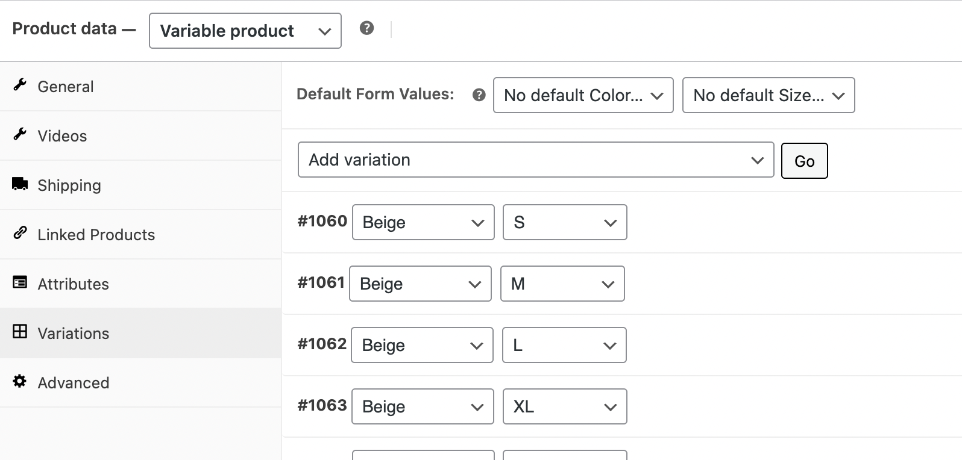Open the XL size dropdown for #1063
Screen dimensions: 962x460
click(565, 406)
